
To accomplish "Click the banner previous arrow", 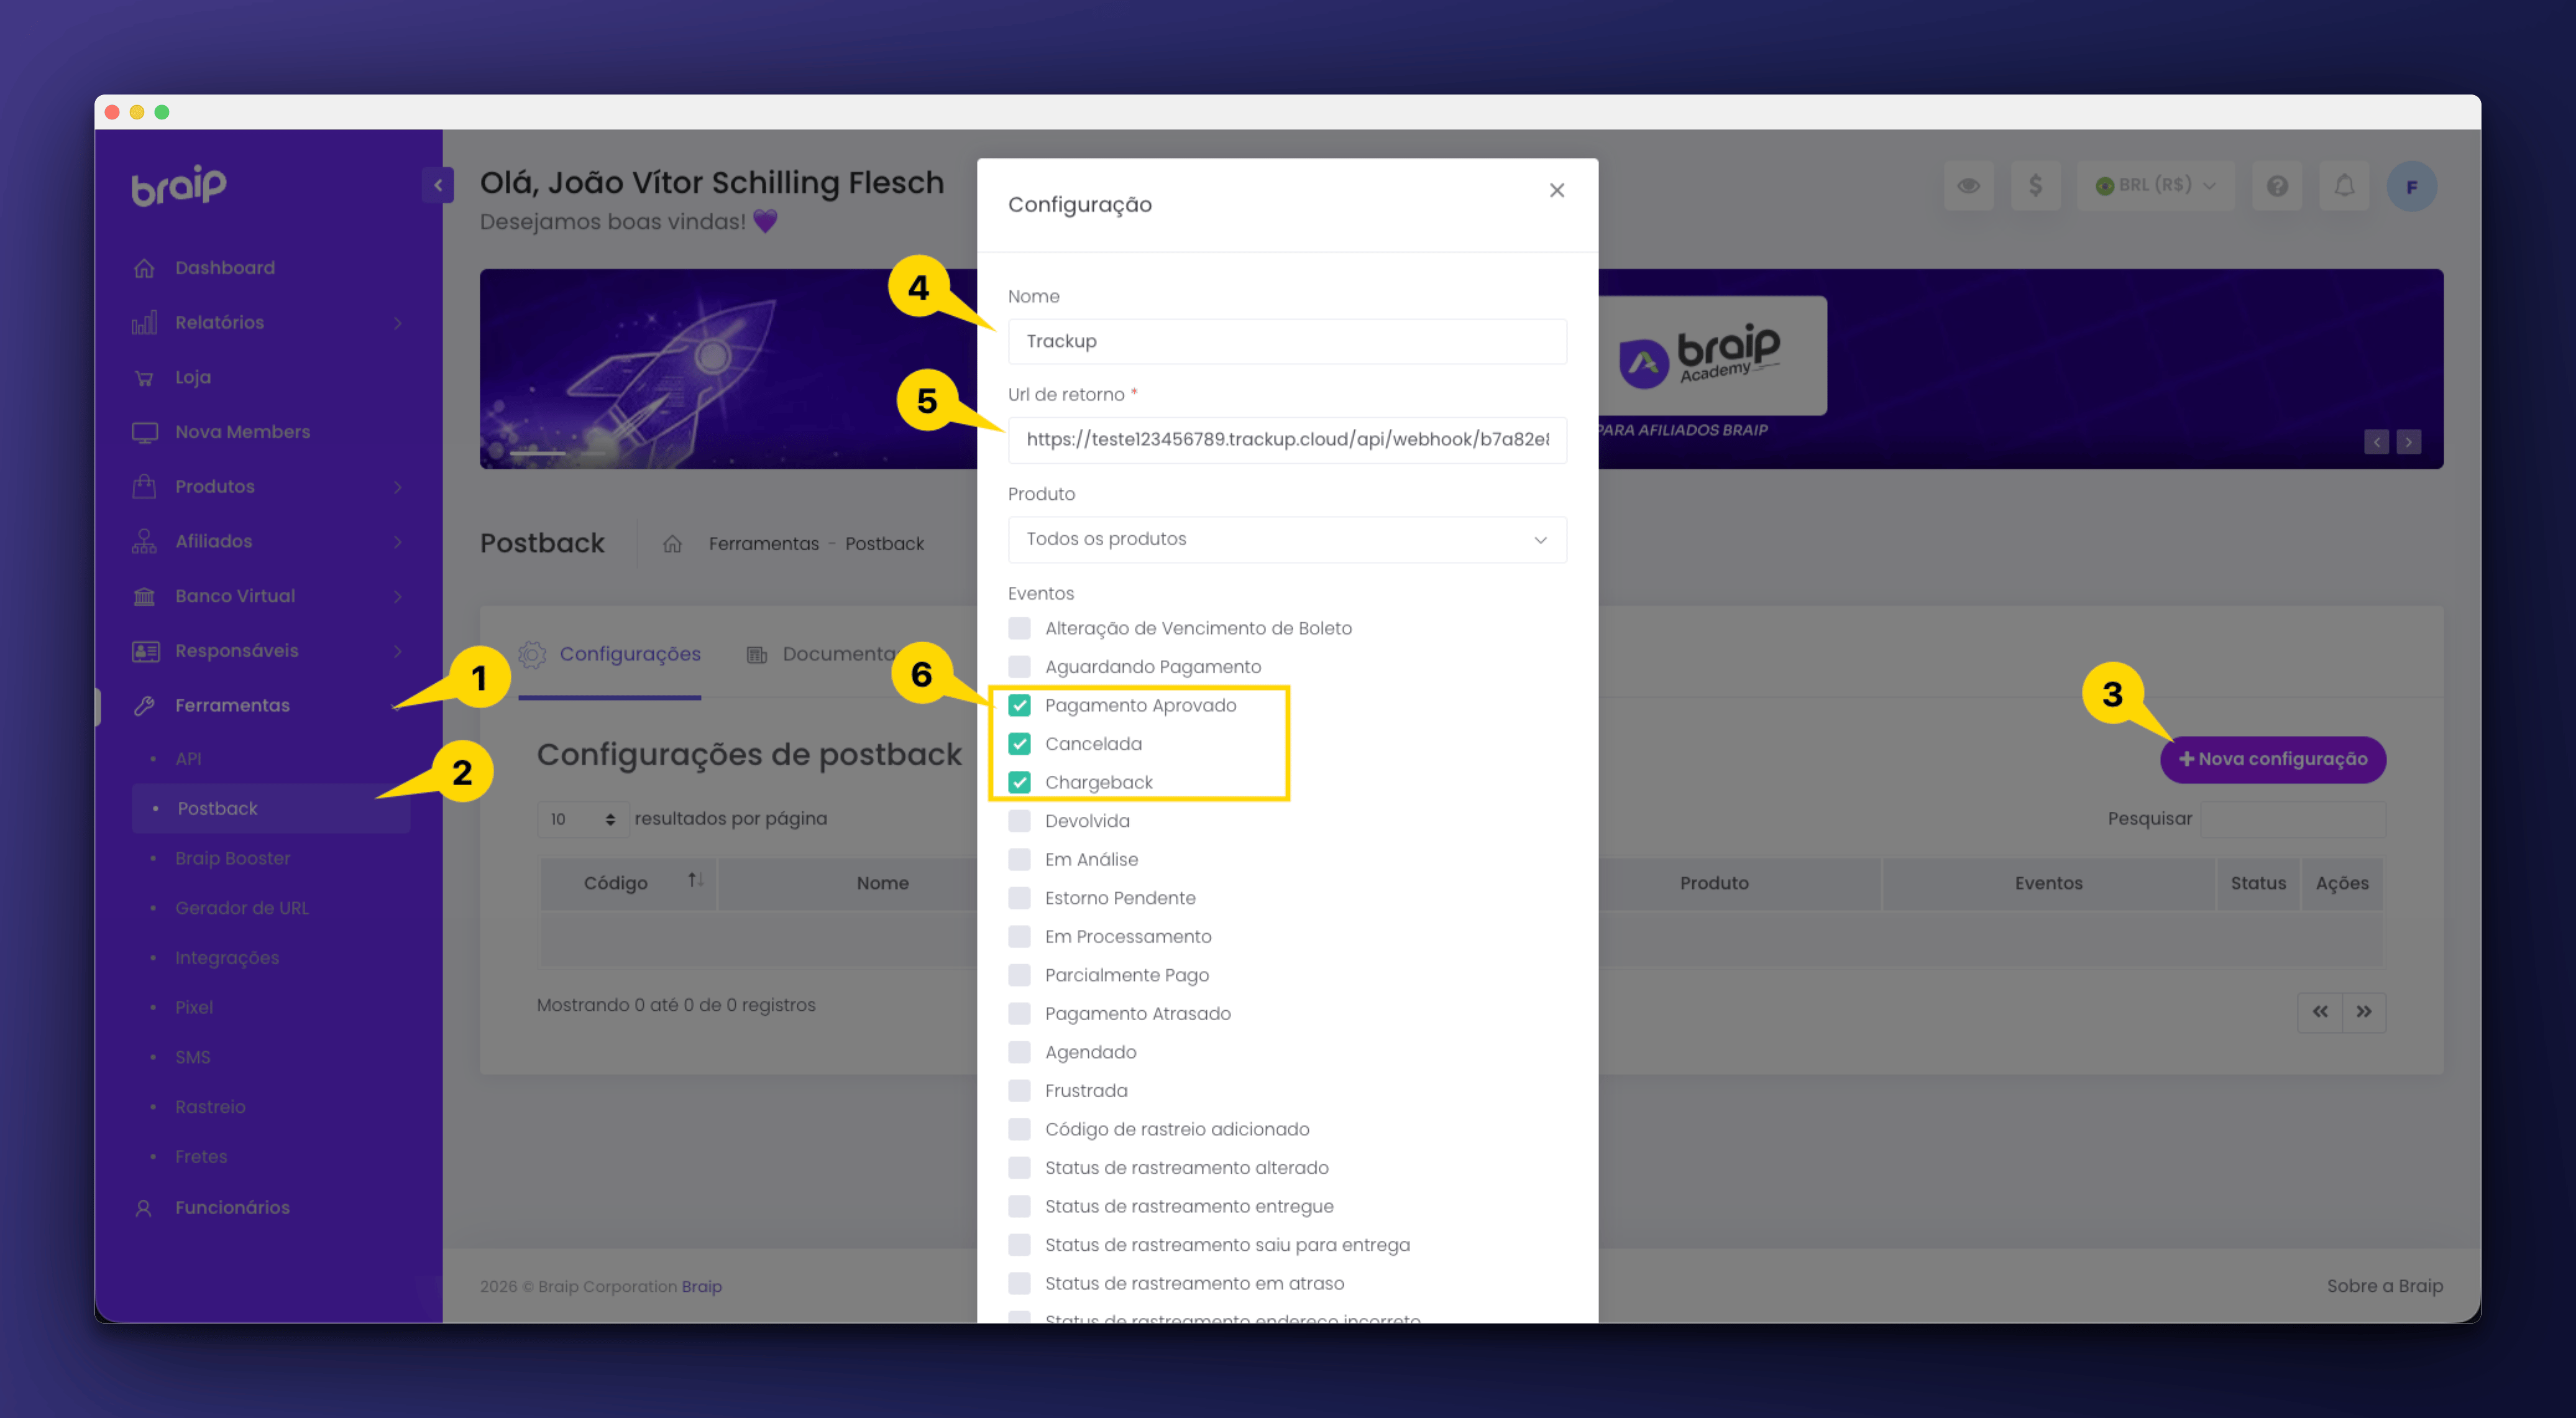I will 2376,442.
